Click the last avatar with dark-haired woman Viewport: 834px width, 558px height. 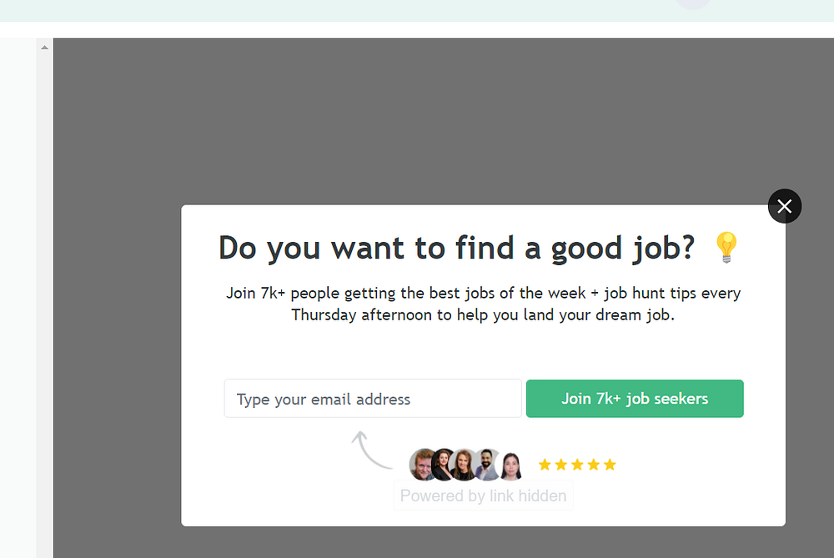[510, 465]
